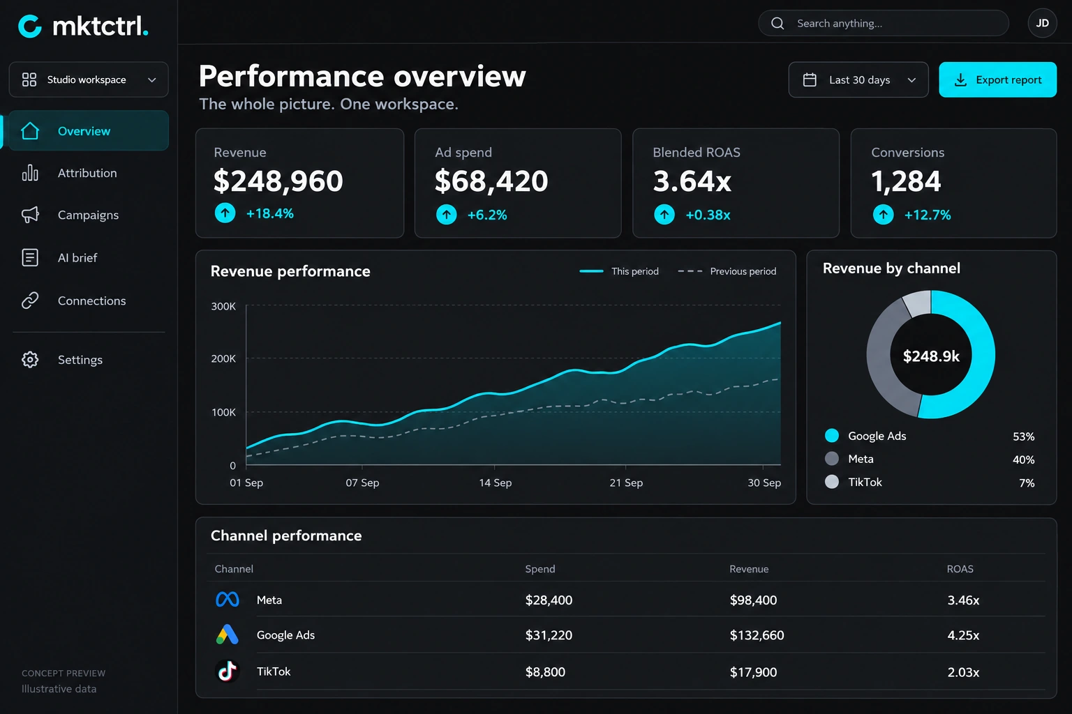Click the Connections link icon
1072x714 pixels.
[x=30, y=301]
